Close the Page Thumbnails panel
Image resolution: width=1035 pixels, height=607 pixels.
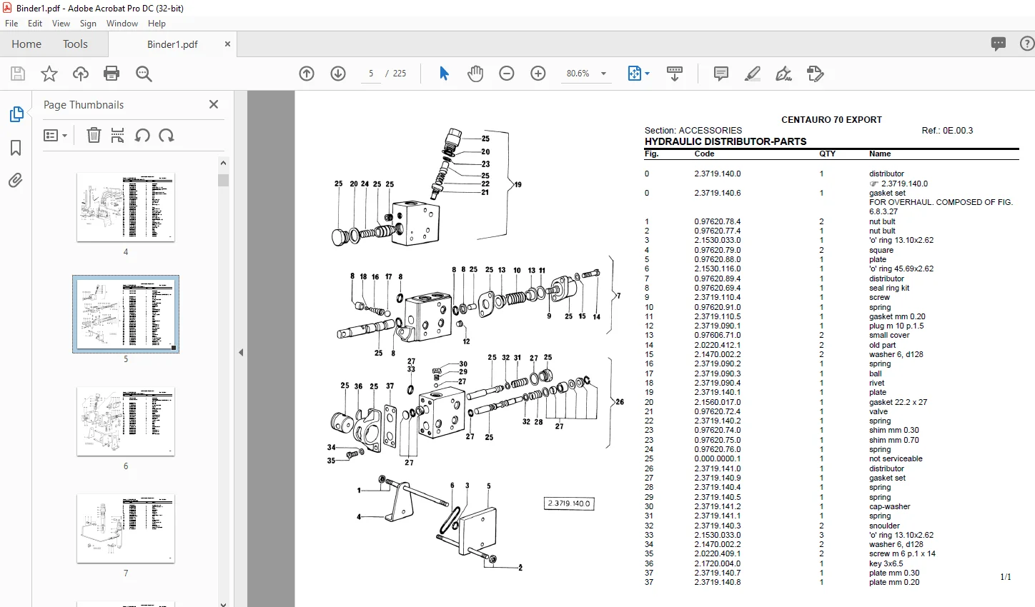214,104
